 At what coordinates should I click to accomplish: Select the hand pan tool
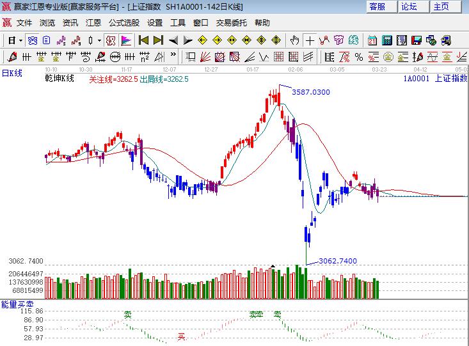[x=294, y=40]
